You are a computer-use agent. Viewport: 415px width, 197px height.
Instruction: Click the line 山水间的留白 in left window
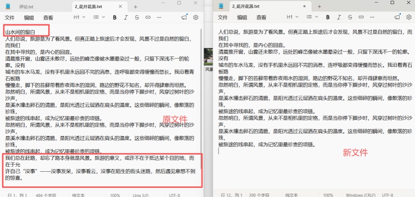point(20,32)
